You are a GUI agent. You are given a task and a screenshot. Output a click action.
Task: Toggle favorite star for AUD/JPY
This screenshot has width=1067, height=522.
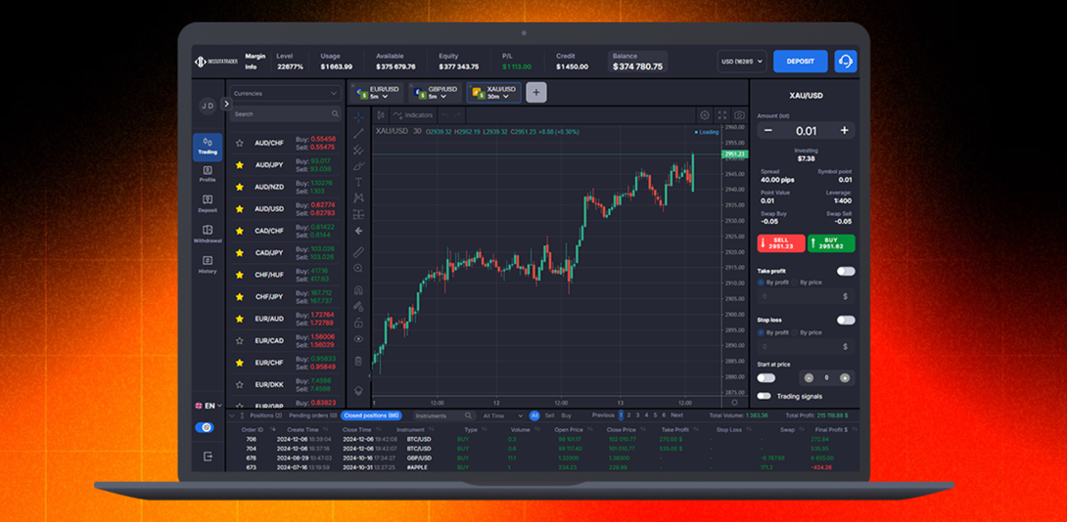click(239, 164)
